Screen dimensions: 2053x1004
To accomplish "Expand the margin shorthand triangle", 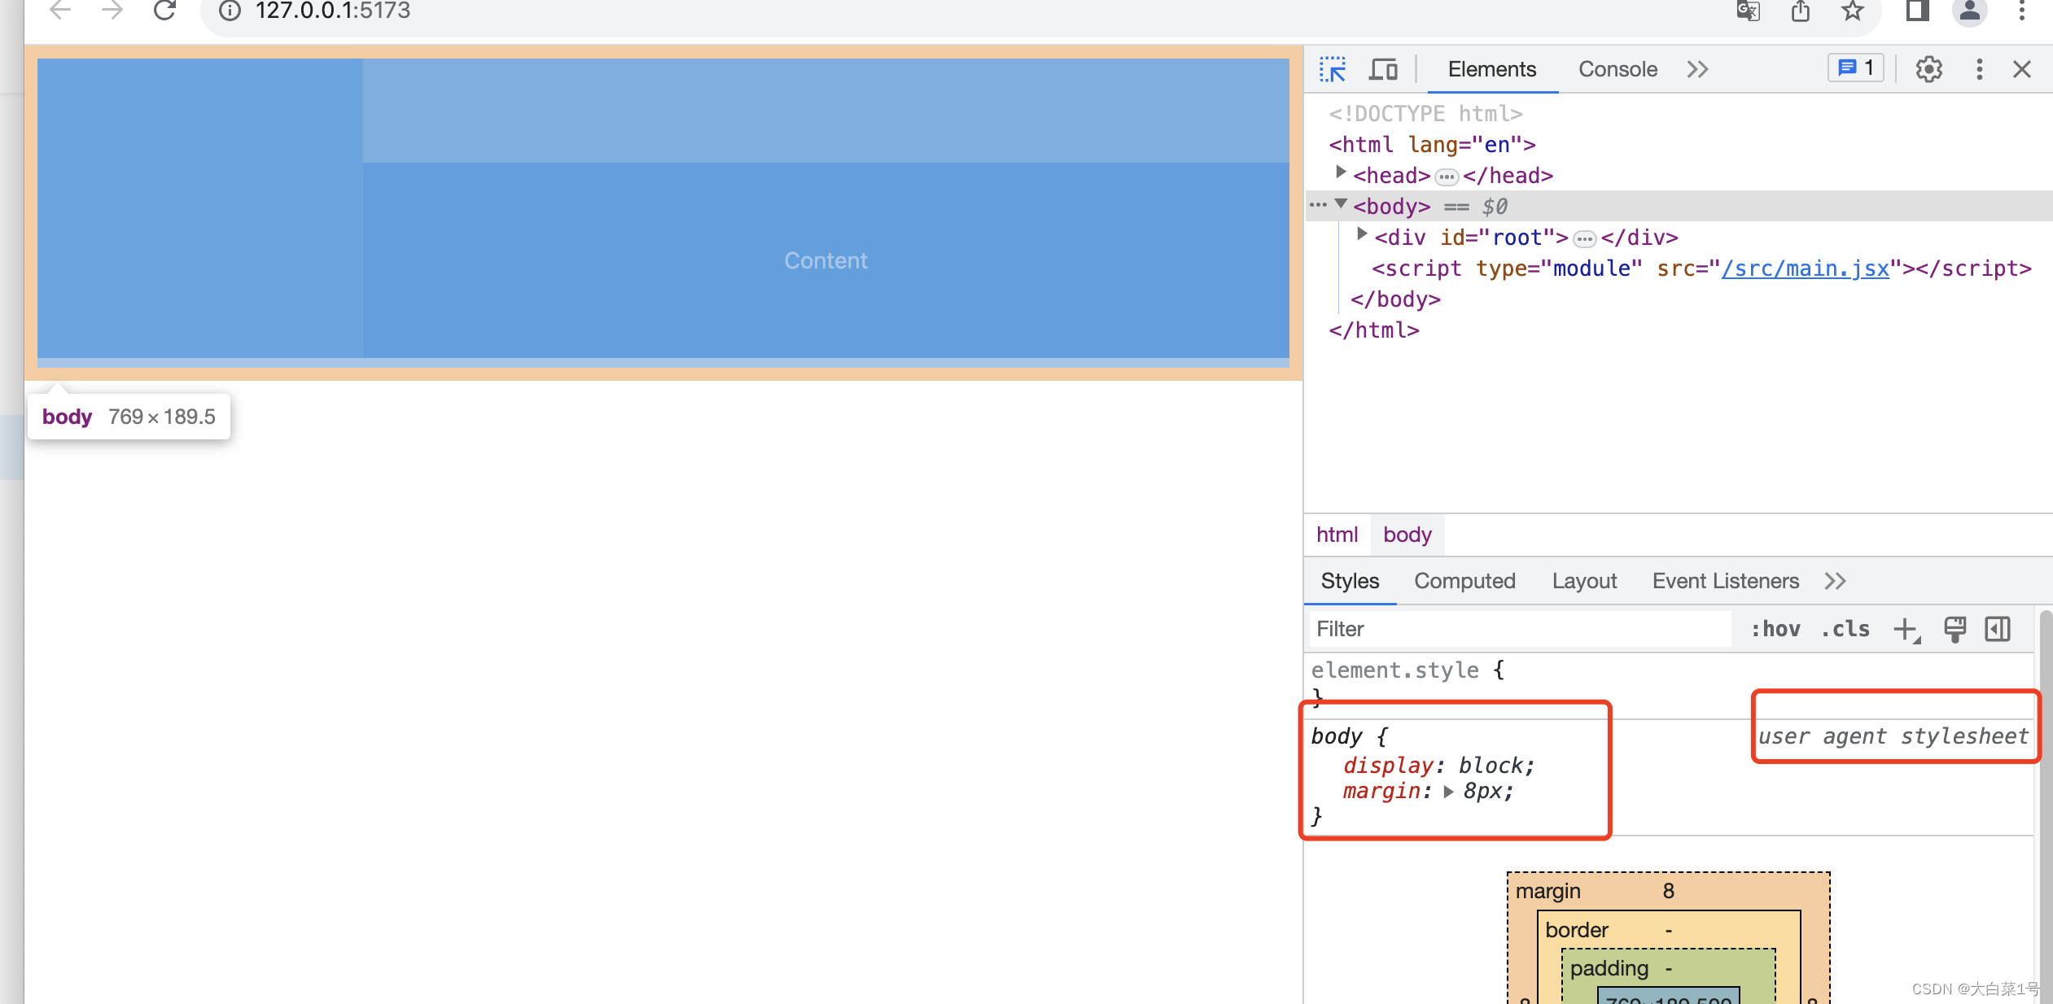I will 1448,792.
